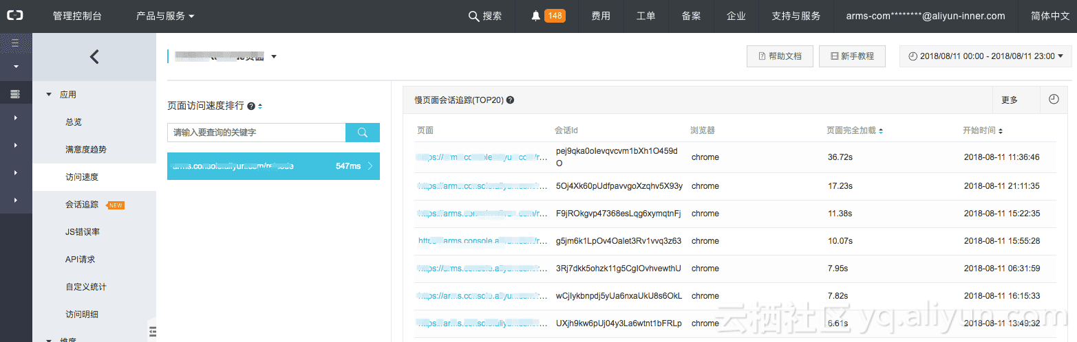Select 总览 in sidebar
Viewport: 1077px width, 342px height.
click(74, 122)
